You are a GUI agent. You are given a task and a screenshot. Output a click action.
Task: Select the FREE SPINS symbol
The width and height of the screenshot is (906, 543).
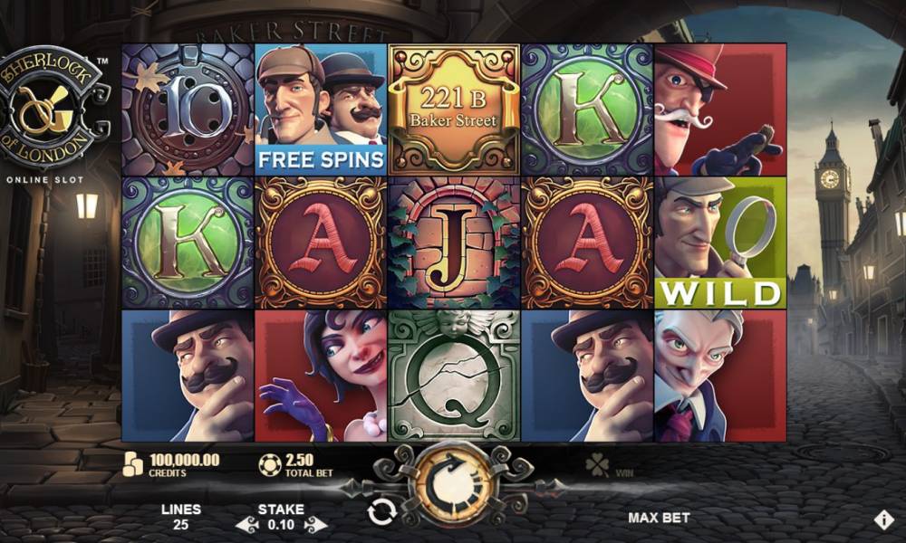[321, 110]
